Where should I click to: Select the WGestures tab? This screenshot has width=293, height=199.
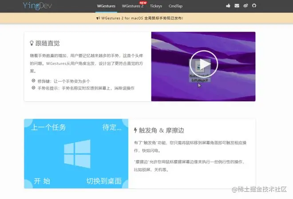click(106, 6)
